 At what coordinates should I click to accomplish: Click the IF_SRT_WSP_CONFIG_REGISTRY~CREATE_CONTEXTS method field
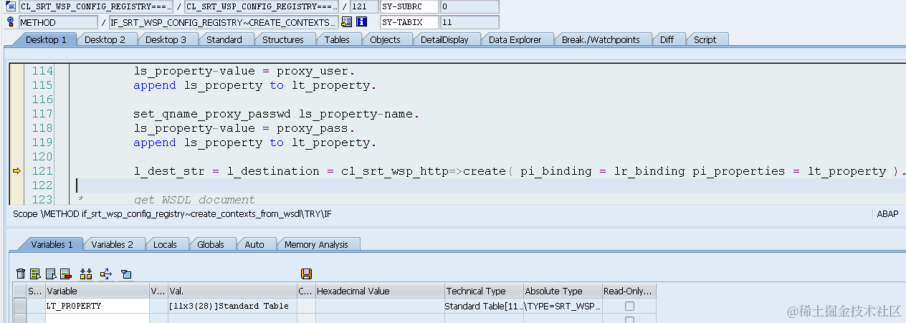(x=224, y=22)
